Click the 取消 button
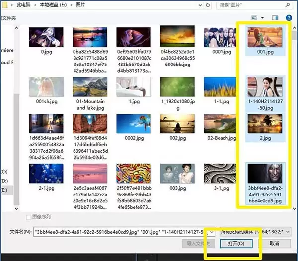Image resolution: width=298 pixels, height=261 pixels. 274,243
